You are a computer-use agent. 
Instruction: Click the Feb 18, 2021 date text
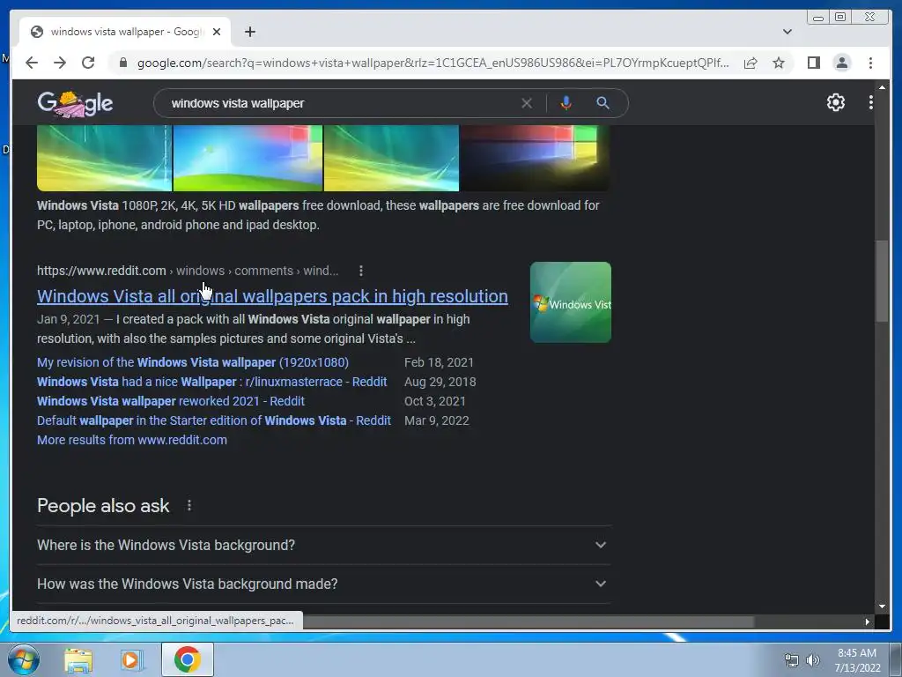(x=439, y=362)
